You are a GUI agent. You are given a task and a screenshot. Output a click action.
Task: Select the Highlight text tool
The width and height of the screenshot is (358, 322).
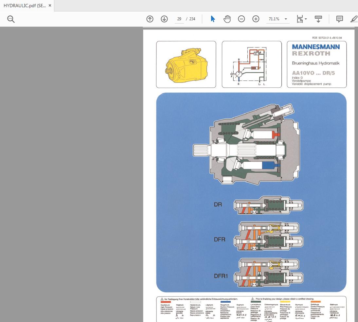(x=354, y=19)
